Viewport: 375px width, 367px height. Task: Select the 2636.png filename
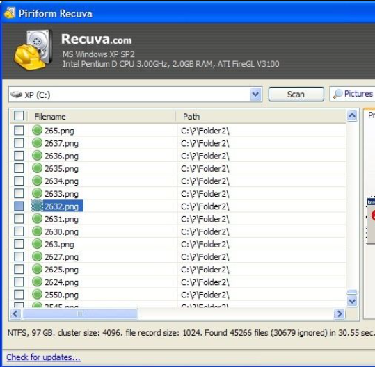tap(61, 156)
